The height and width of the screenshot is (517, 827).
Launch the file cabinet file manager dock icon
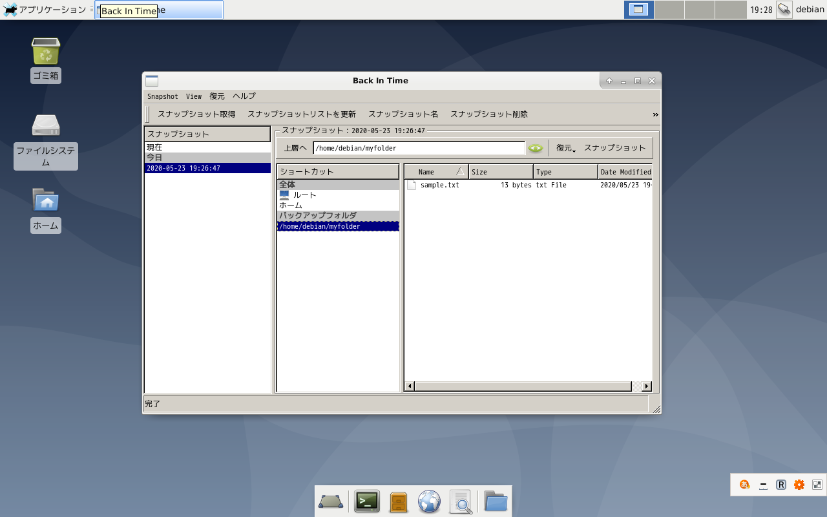coord(399,501)
